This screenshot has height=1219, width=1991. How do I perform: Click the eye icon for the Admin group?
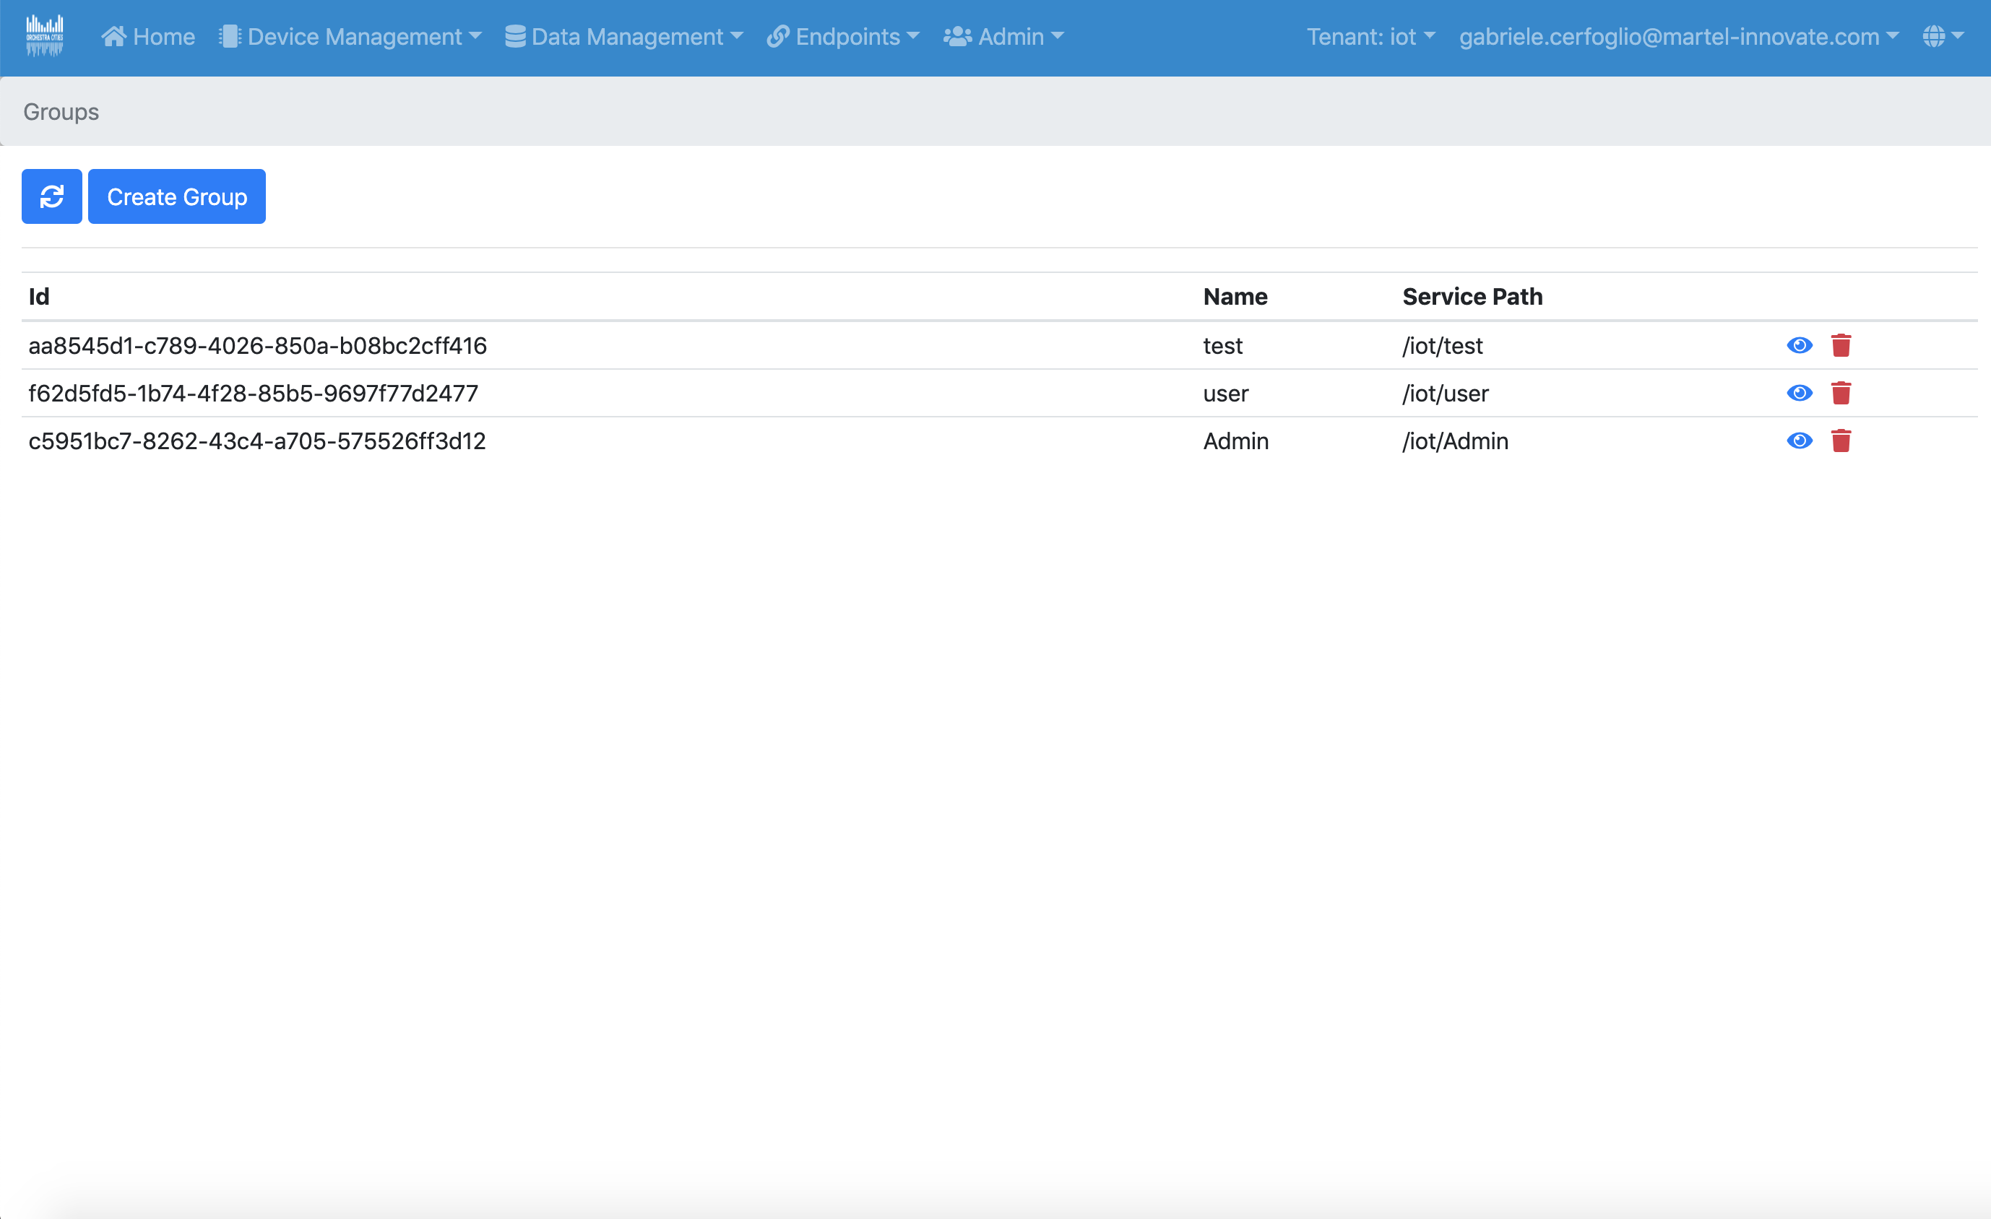tap(1799, 441)
